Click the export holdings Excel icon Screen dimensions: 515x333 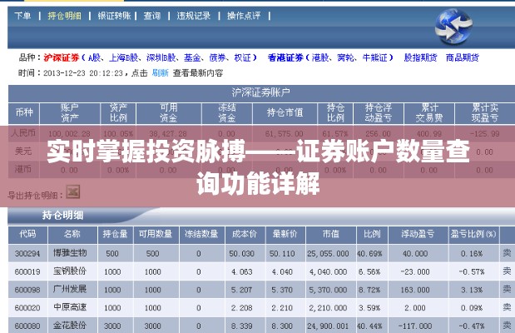coord(73,192)
